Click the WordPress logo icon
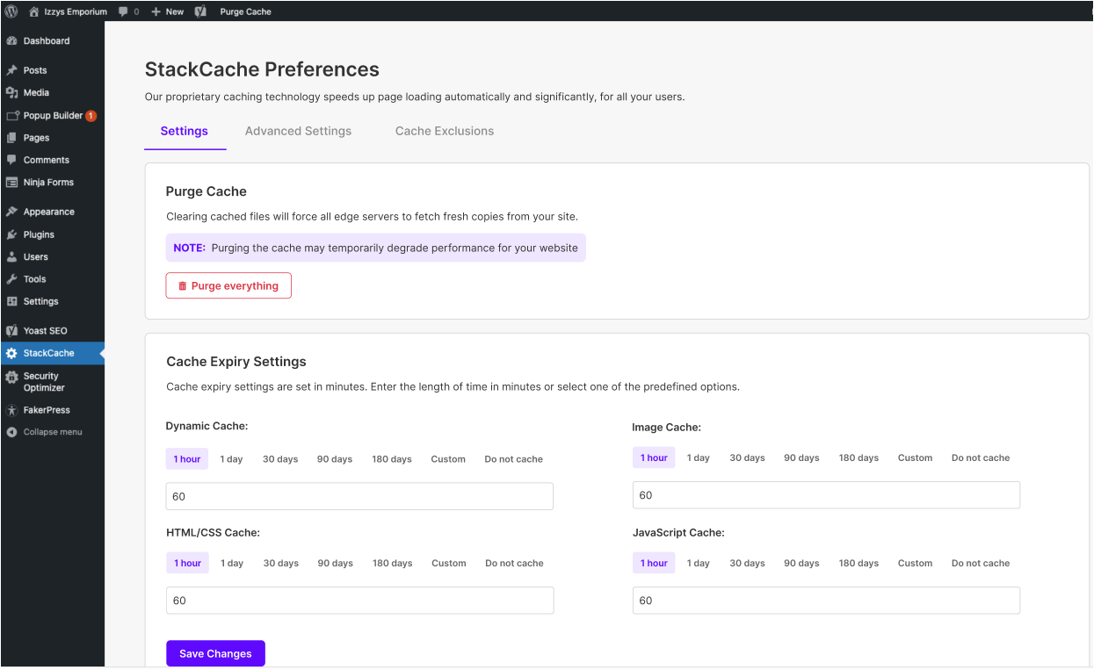1094x670 pixels. (11, 11)
